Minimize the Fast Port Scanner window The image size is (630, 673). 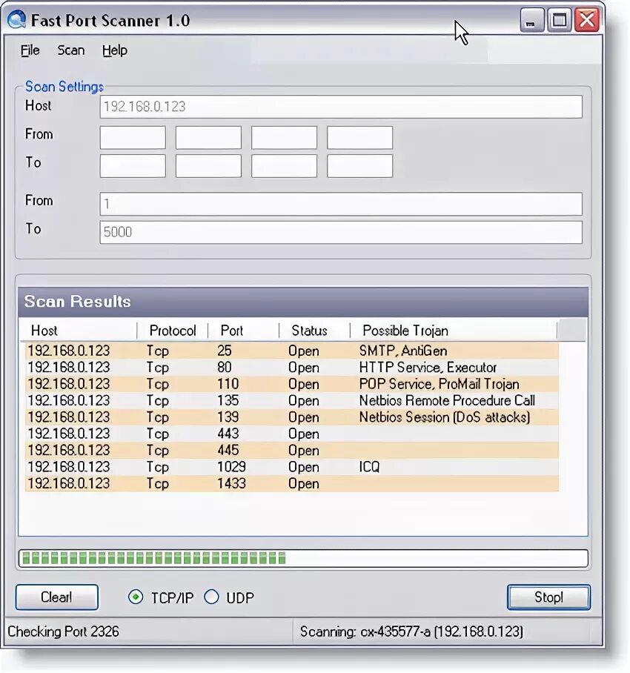tap(531, 20)
